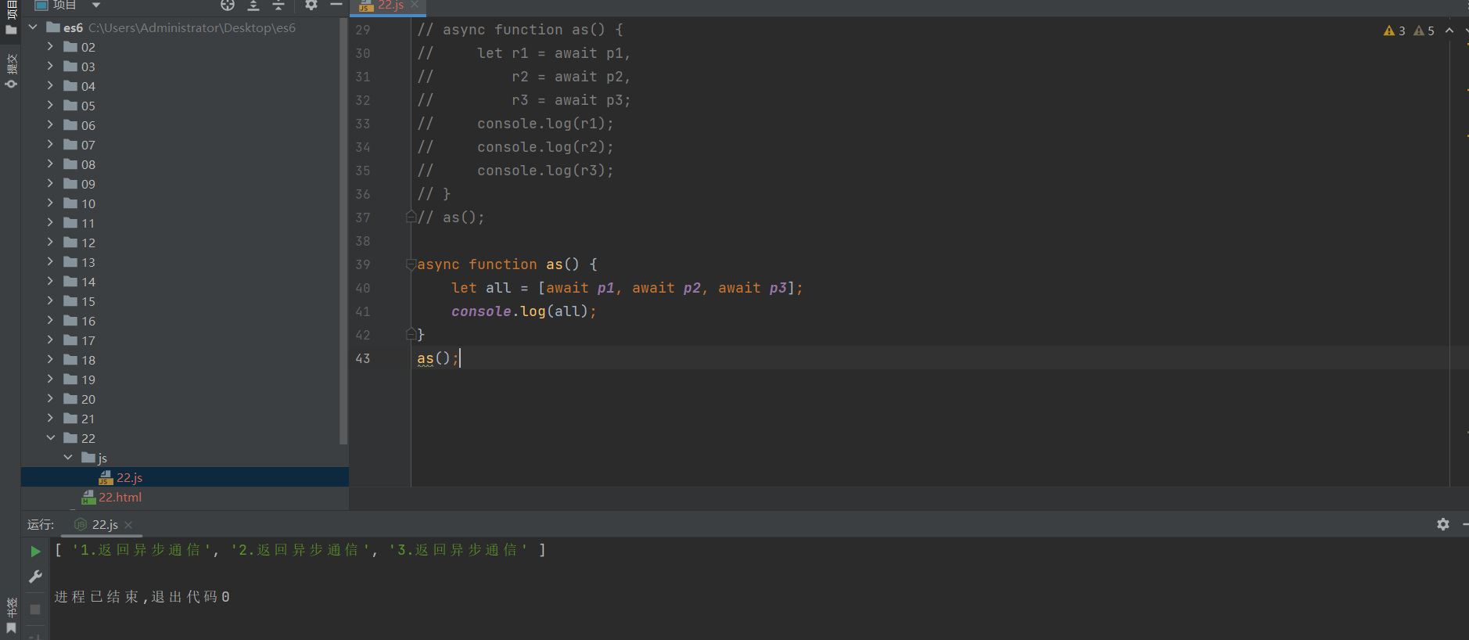Viewport: 1469px width, 640px height.
Task: Open run panel gear settings
Action: tap(1443, 524)
